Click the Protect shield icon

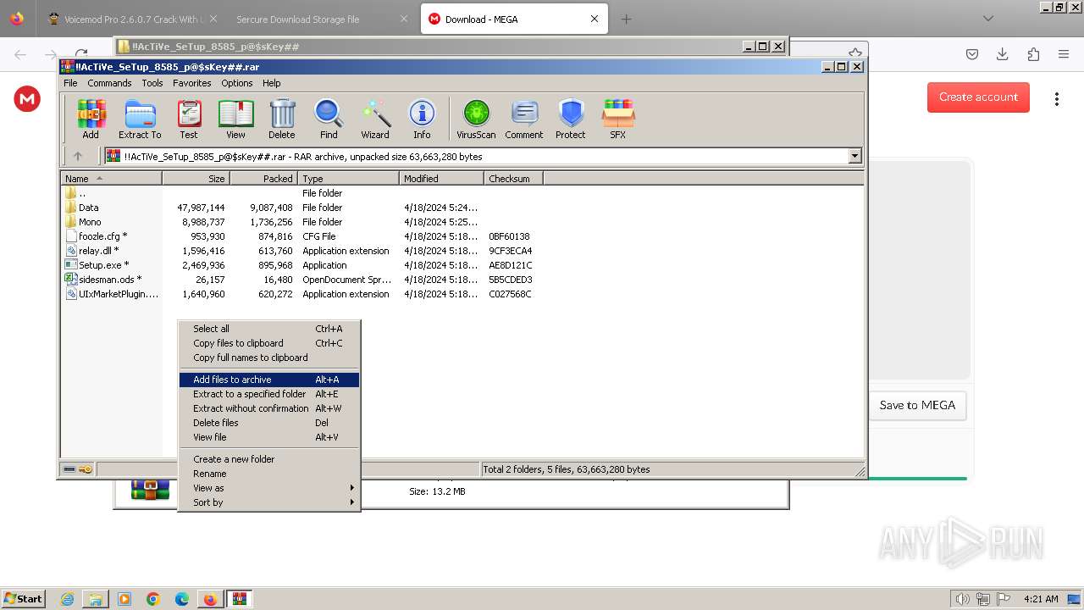click(571, 119)
